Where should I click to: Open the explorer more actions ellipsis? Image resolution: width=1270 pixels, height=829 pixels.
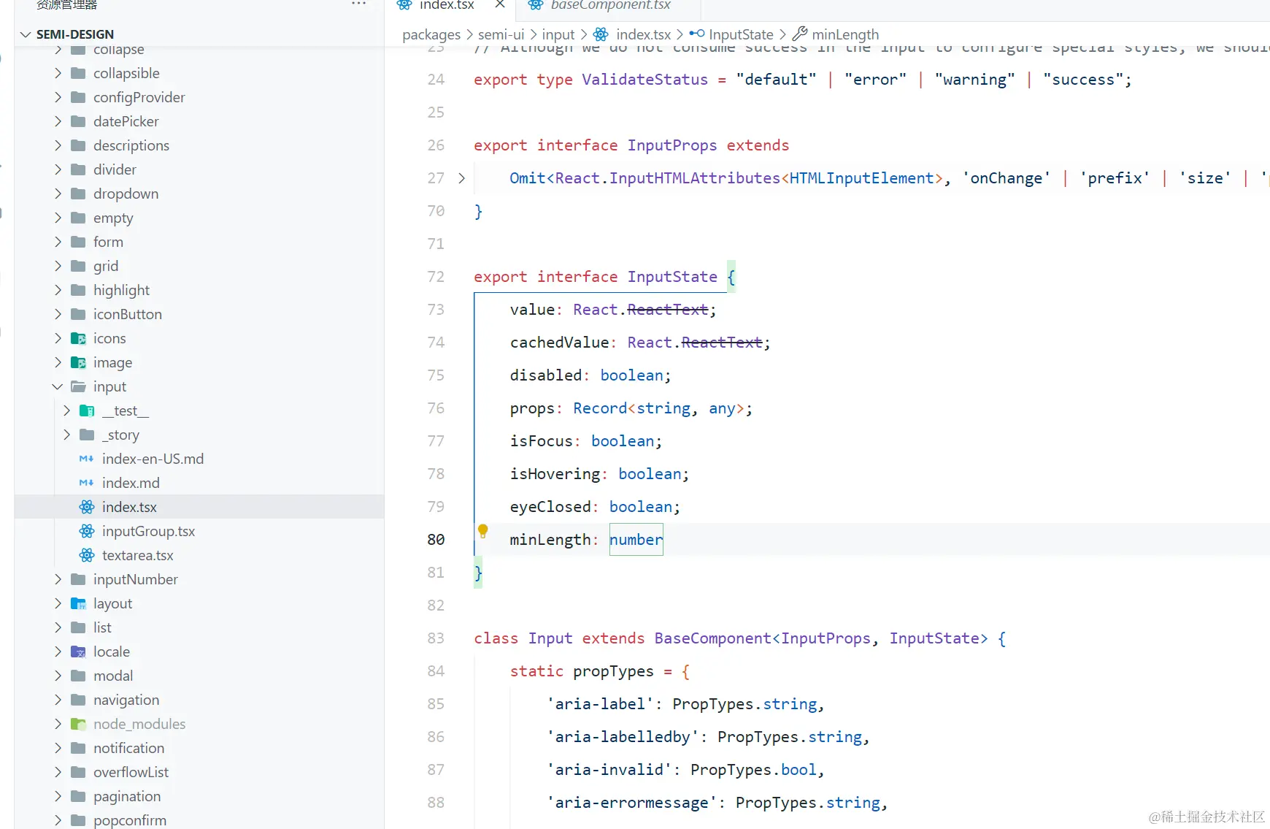coord(358,4)
